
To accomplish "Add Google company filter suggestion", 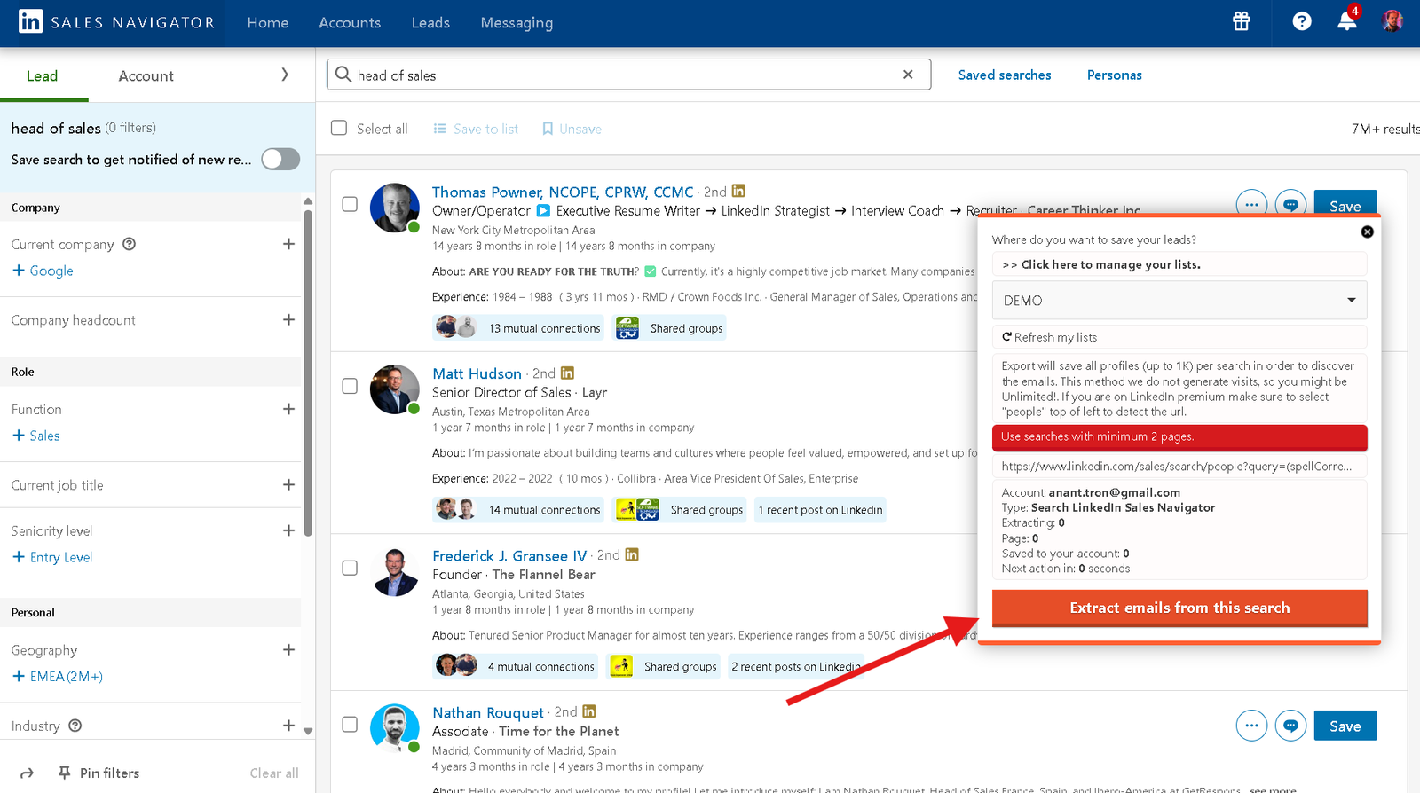I will point(43,271).
